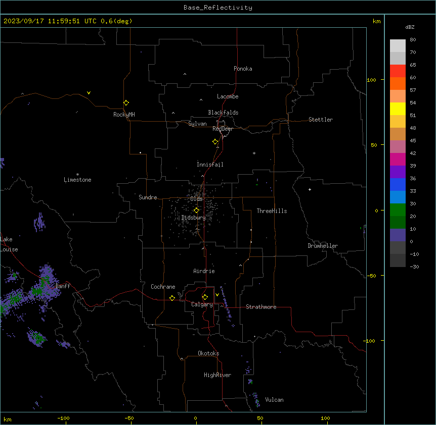Screen dimensions: 436x425
Task: Click the green 30-20 dBZ legend swatch
Action: click(x=398, y=210)
